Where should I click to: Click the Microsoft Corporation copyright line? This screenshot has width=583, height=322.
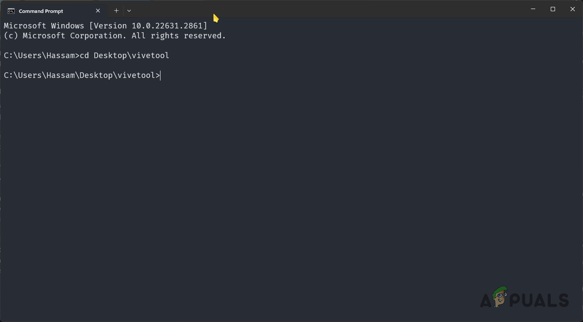pos(115,36)
